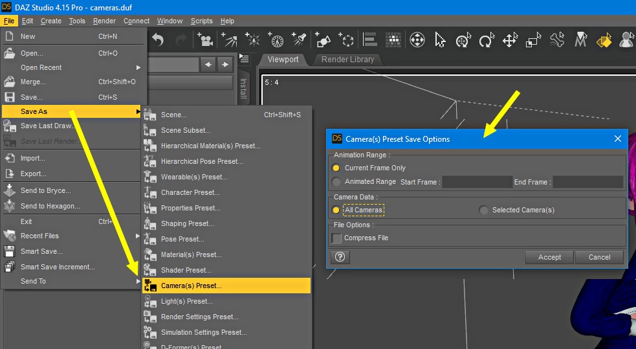Click the Accept button
This screenshot has height=349, width=636.
[549, 257]
